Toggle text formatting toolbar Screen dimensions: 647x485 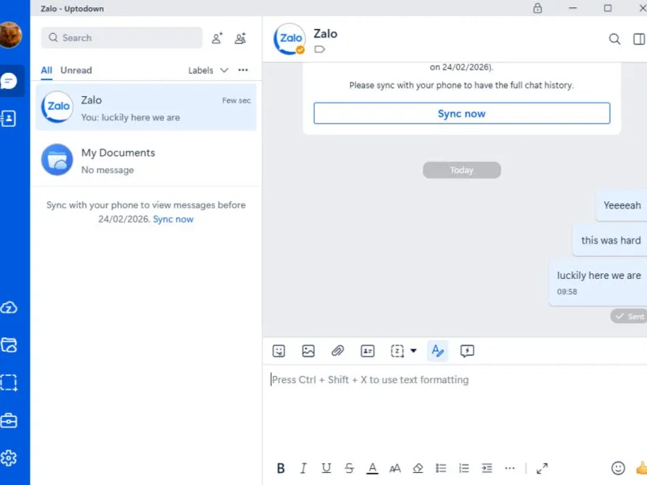(x=438, y=351)
